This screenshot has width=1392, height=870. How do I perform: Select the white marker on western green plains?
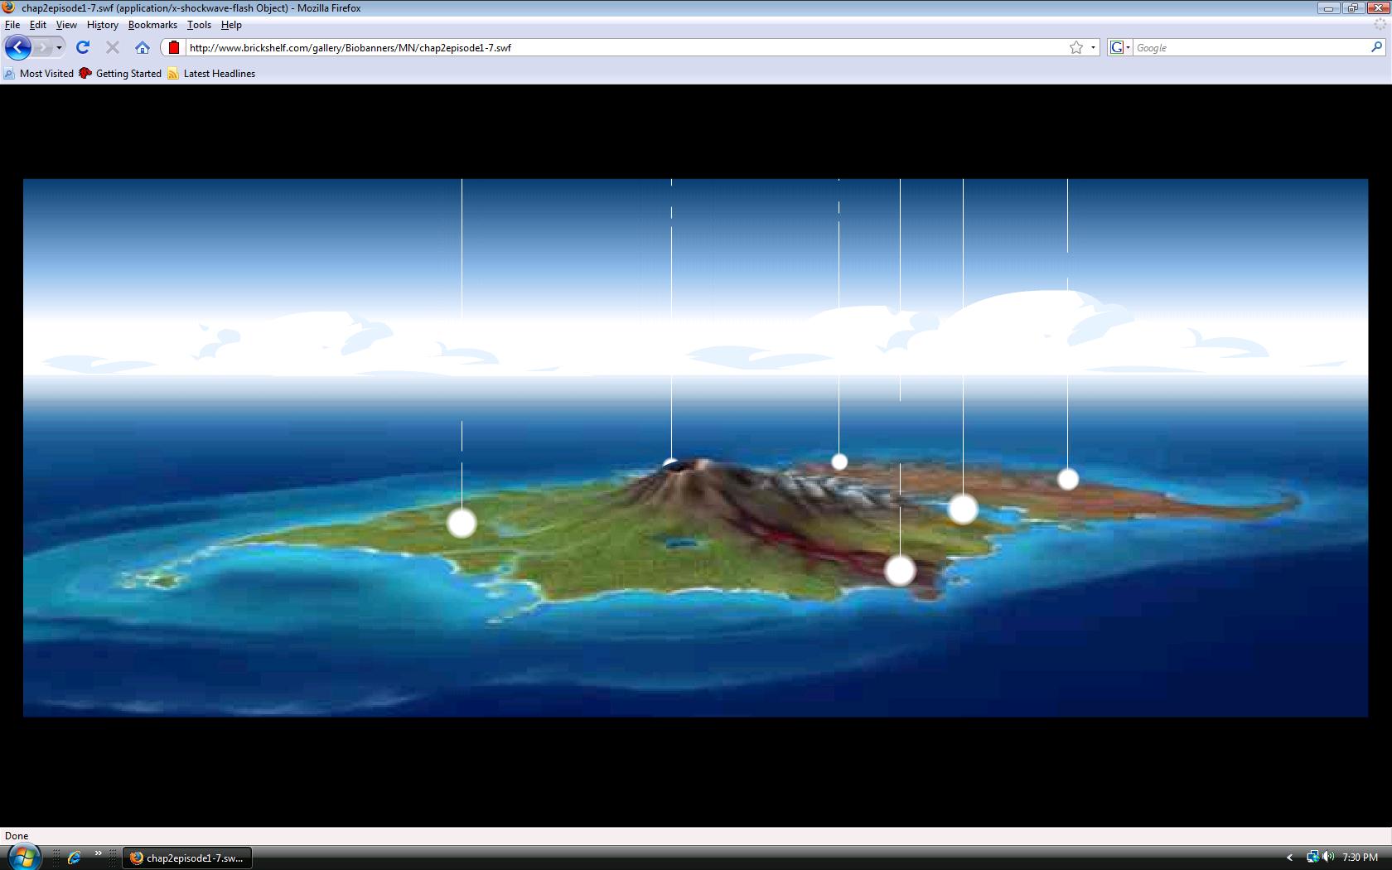[x=462, y=523]
